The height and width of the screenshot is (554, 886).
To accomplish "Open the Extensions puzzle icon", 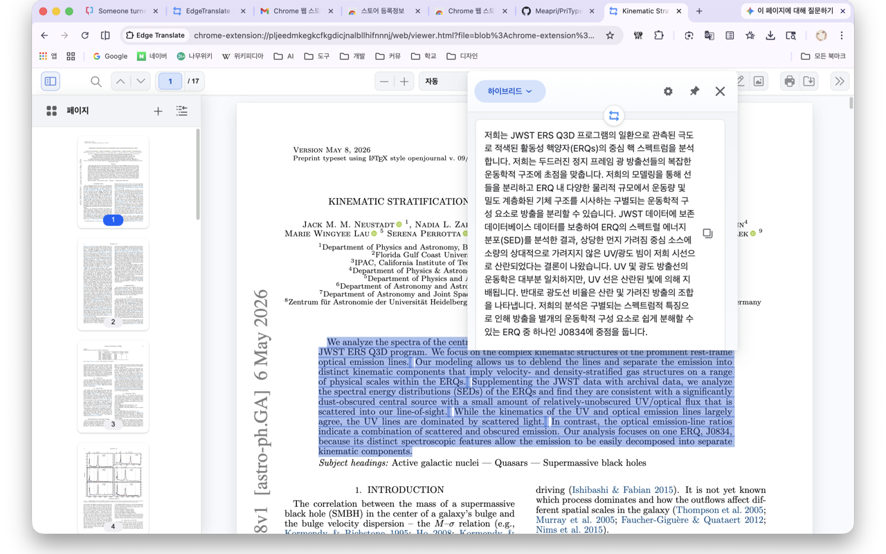I will (x=658, y=35).
